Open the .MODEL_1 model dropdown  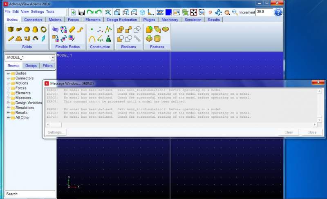tap(53, 58)
